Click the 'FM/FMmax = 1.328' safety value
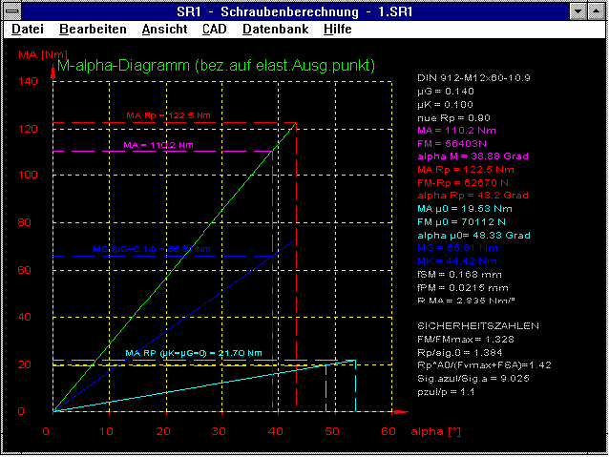This screenshot has height=457, width=609. [x=460, y=339]
